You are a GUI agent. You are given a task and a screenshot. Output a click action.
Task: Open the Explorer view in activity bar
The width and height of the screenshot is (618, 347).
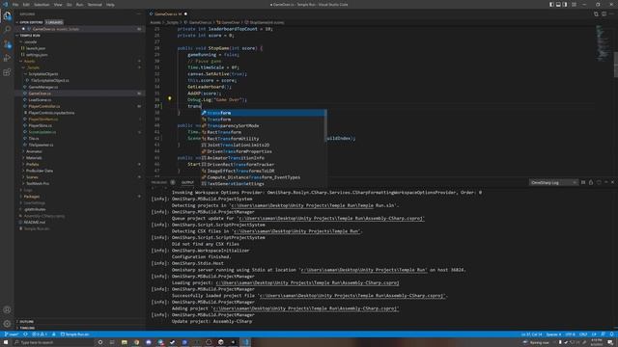point(7,16)
